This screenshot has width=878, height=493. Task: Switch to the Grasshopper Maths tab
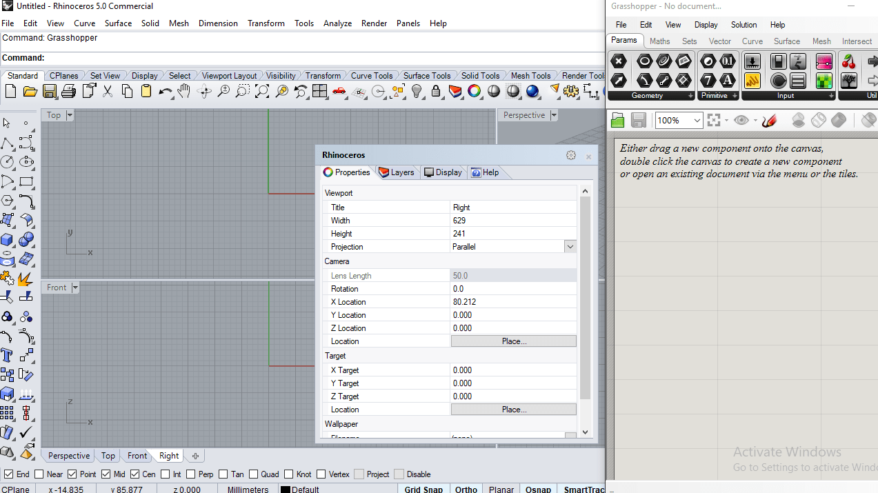coord(659,41)
